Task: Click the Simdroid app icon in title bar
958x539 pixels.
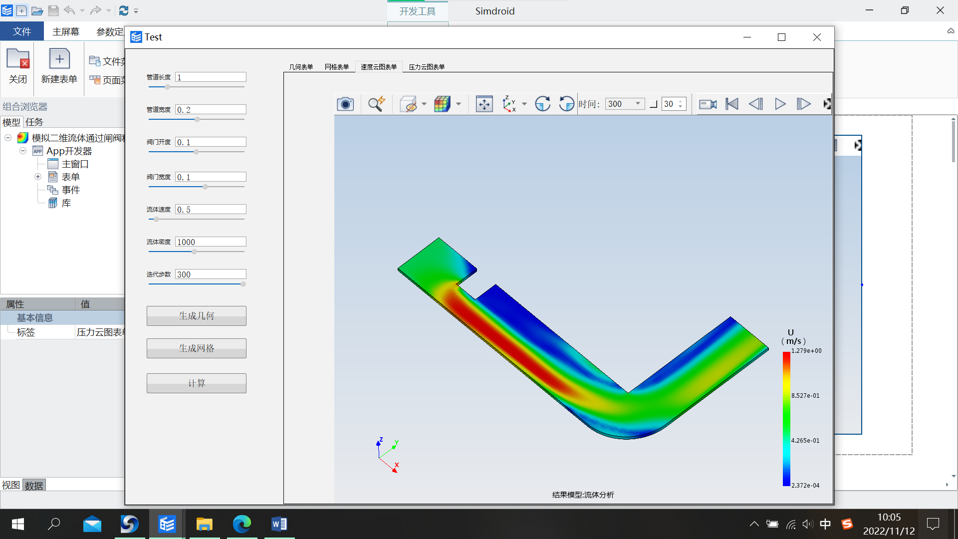Action: click(x=7, y=10)
